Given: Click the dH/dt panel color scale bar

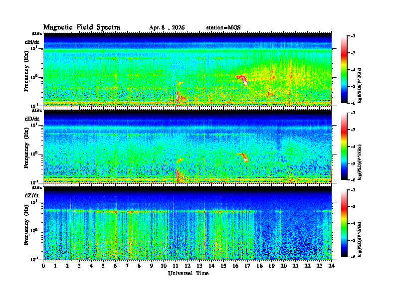Looking at the screenshot, I should click(344, 70).
